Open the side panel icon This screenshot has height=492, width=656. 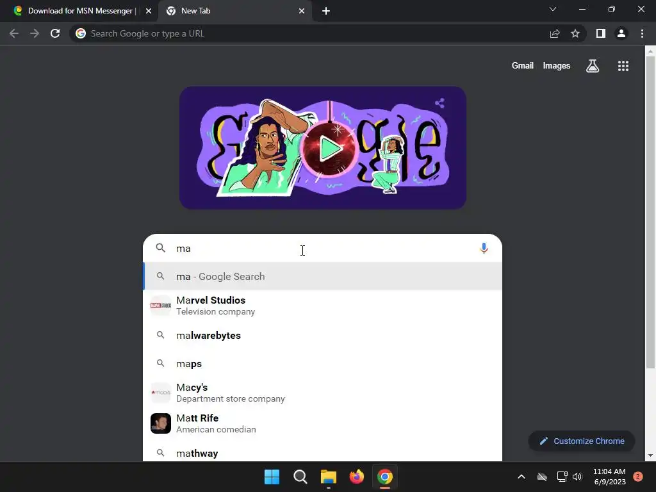(601, 33)
